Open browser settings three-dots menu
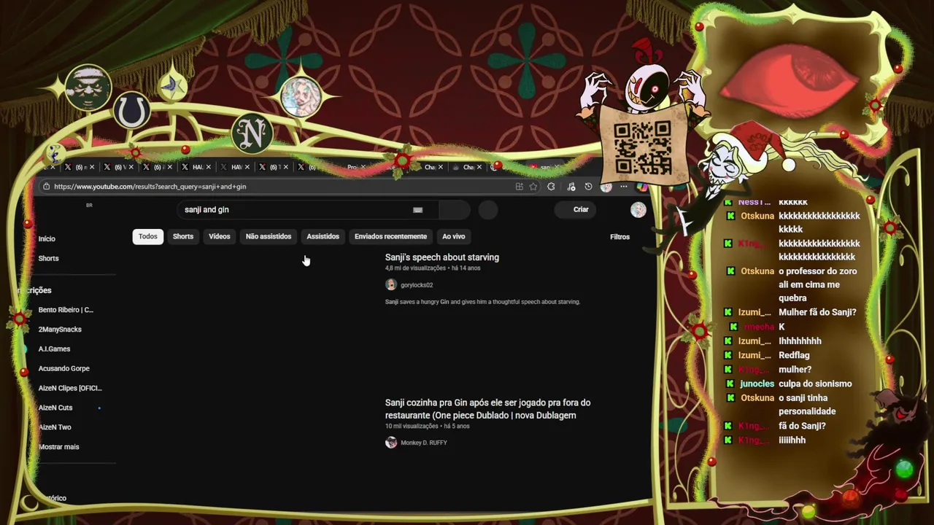 624,187
